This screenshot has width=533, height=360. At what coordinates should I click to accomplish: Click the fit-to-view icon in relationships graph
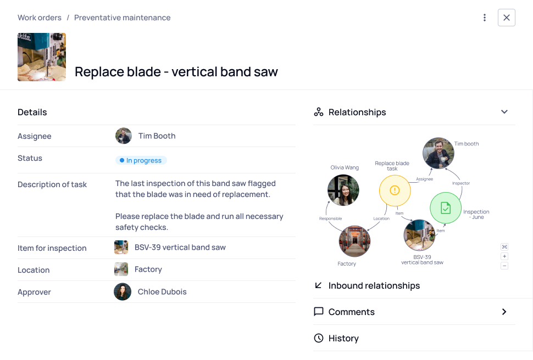click(504, 247)
